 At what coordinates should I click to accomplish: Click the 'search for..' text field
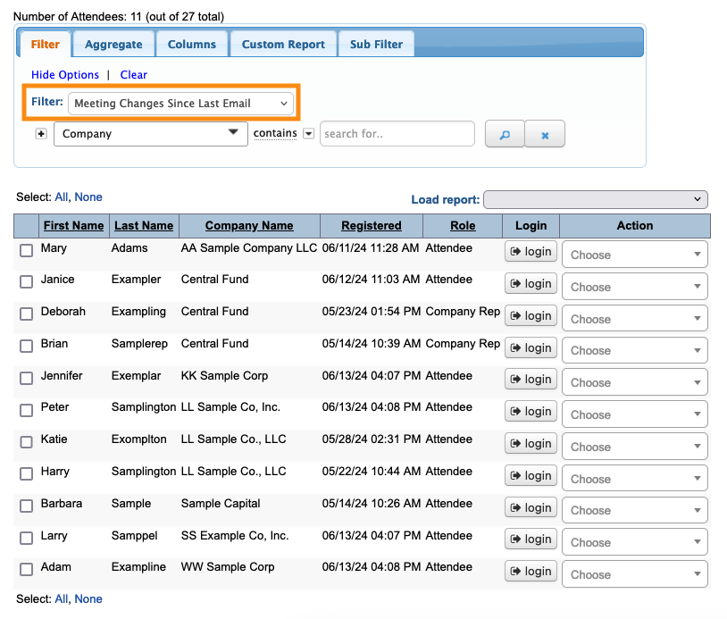point(397,134)
